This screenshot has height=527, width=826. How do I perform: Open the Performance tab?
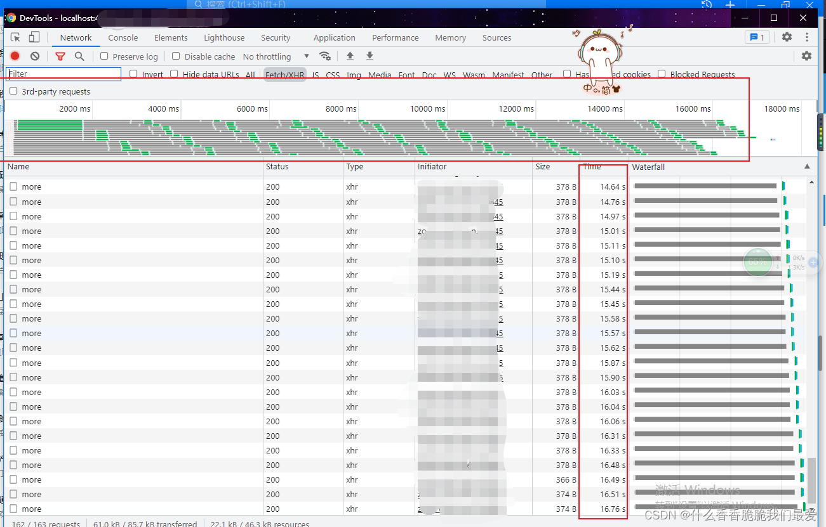pos(395,38)
